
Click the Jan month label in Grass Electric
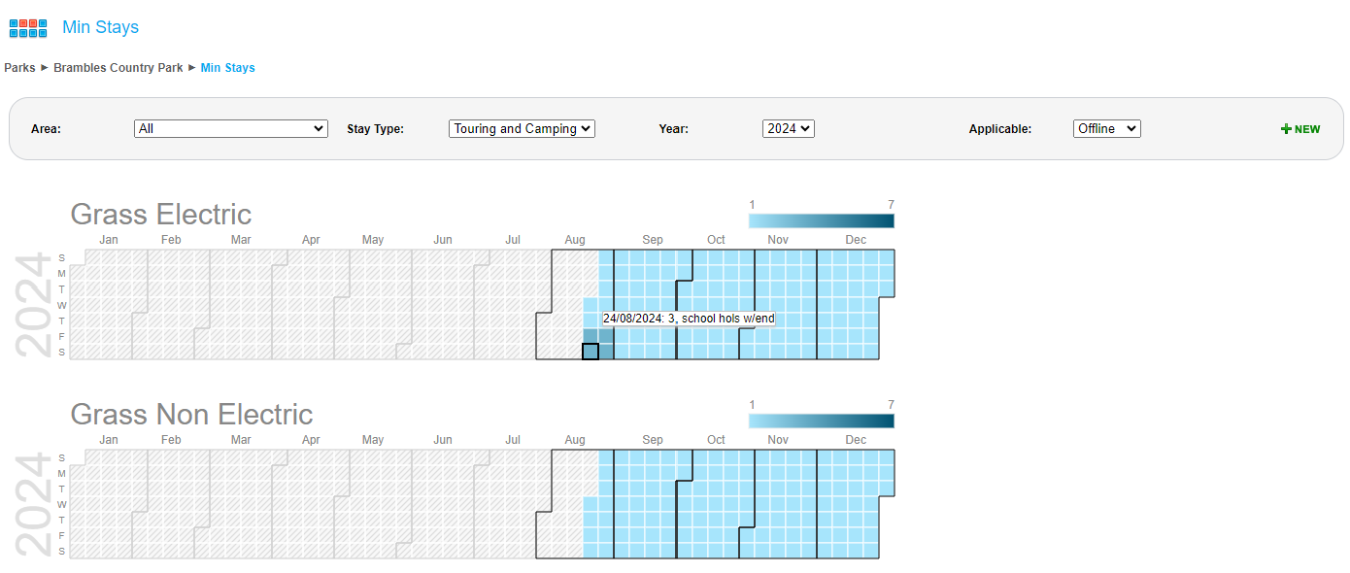click(x=109, y=240)
